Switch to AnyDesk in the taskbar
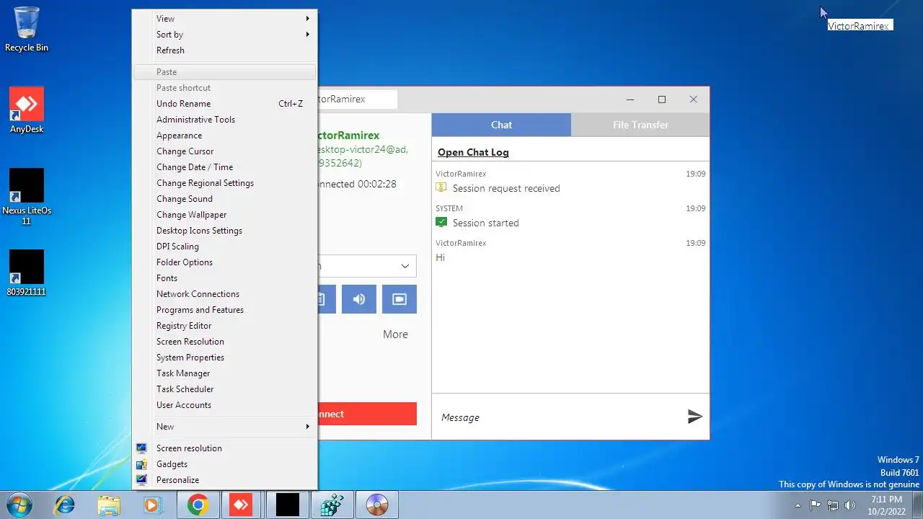This screenshot has width=923, height=519. pos(242,505)
